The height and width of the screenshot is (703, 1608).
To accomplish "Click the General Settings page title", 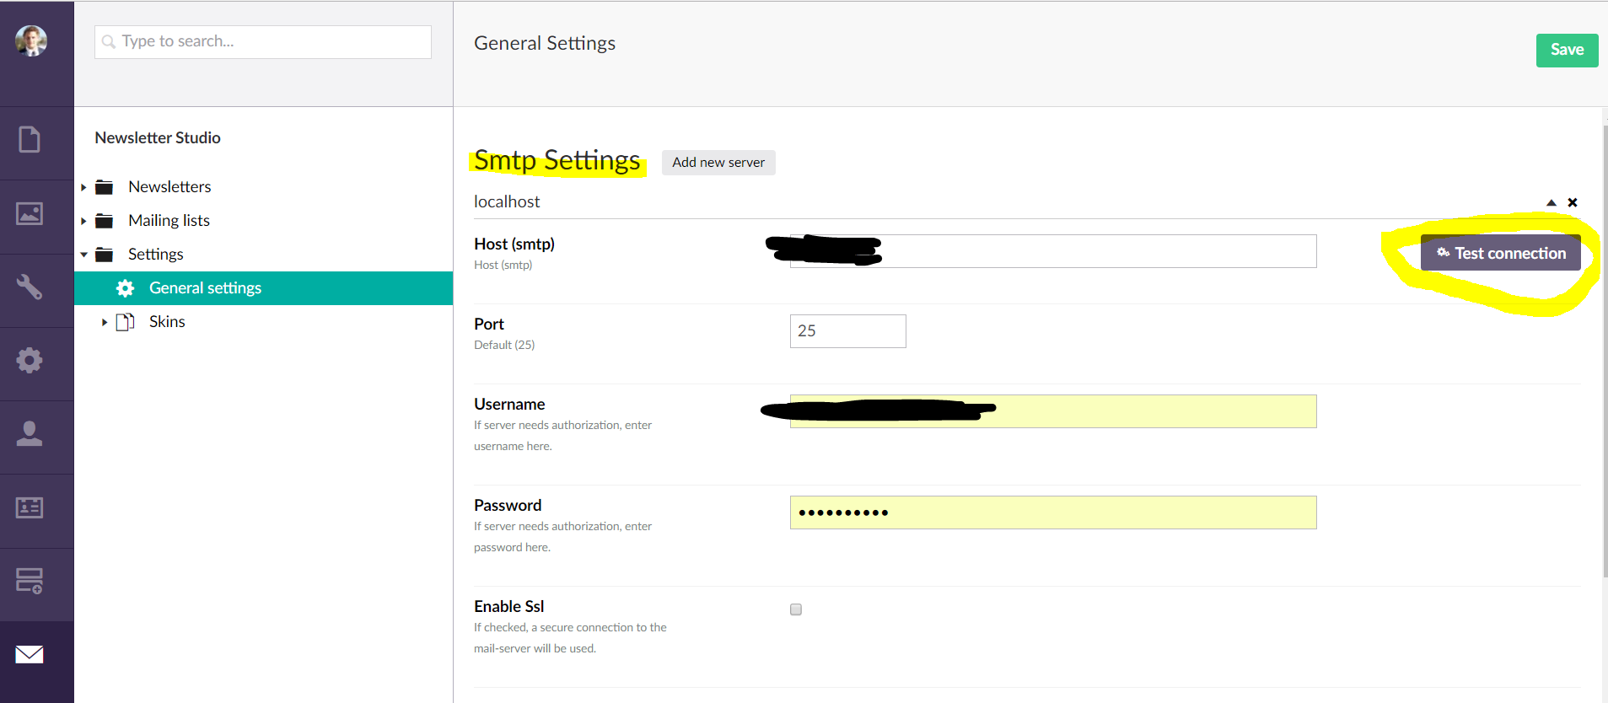I will (x=545, y=43).
